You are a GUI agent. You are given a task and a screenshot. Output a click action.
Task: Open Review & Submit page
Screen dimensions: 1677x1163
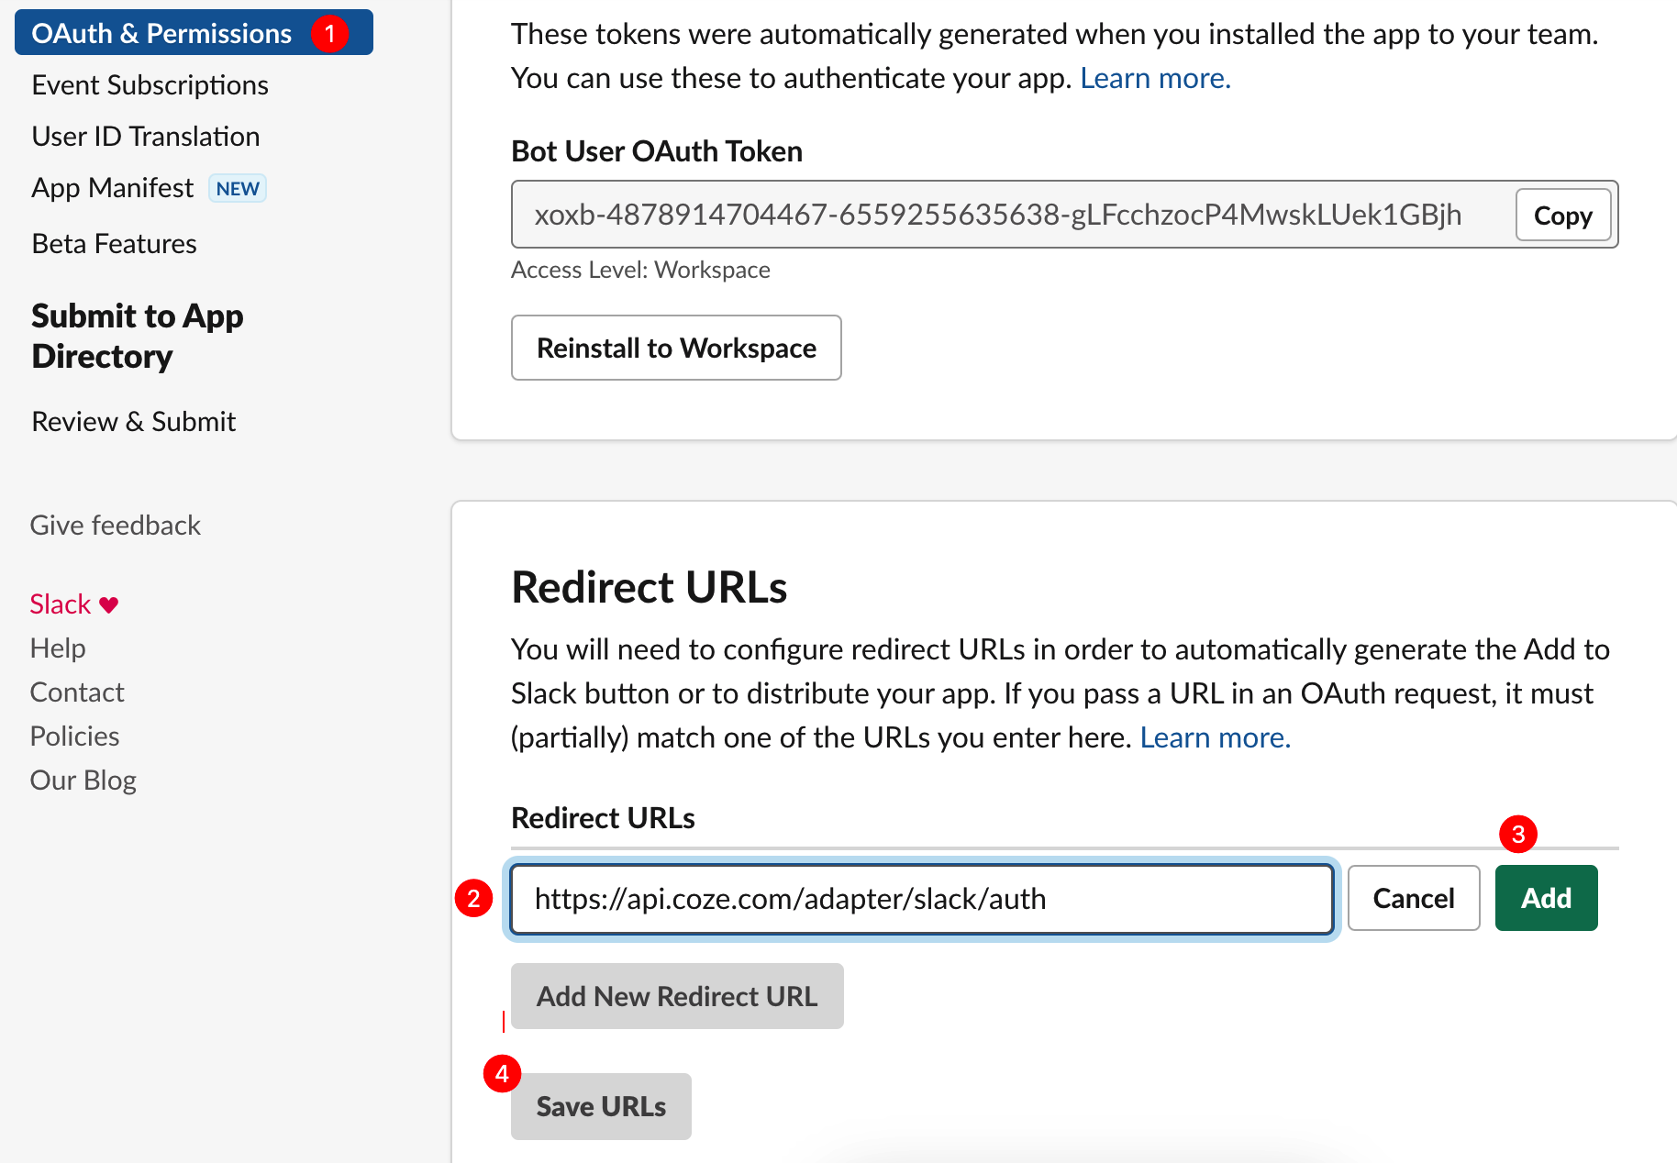(x=134, y=422)
